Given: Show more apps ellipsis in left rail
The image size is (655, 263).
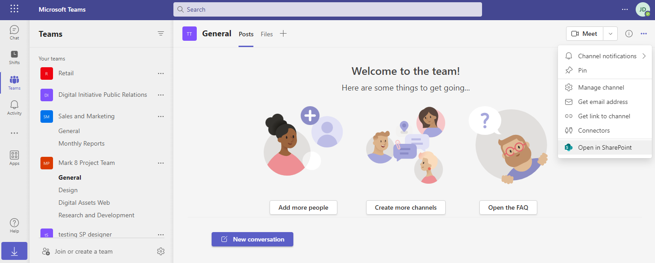Looking at the screenshot, I should coord(14,133).
